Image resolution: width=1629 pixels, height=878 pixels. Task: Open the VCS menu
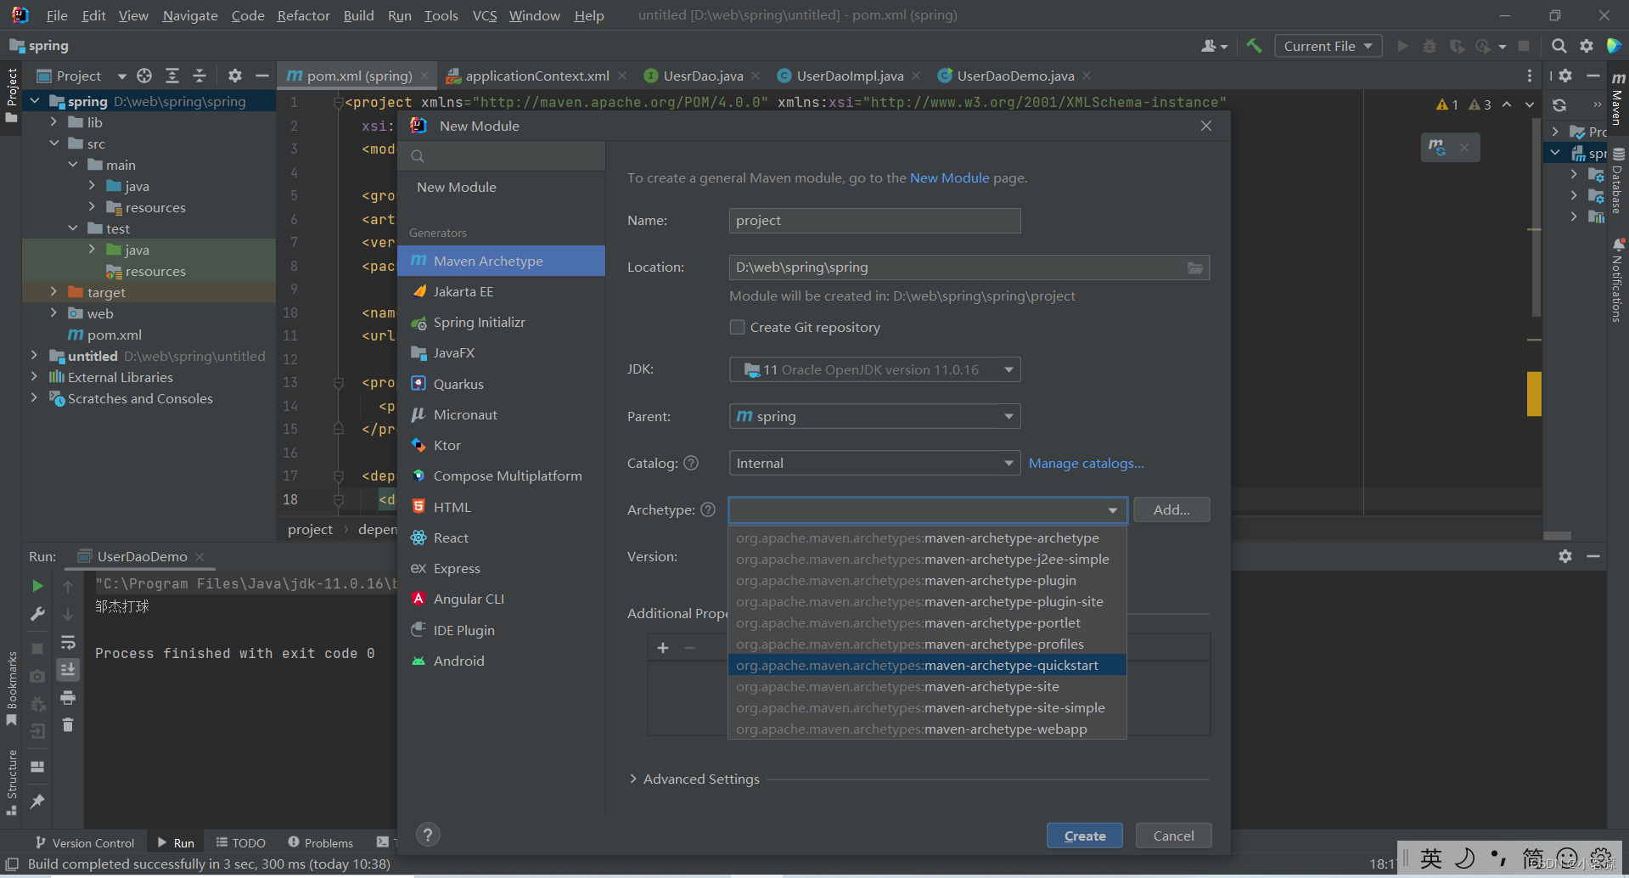[x=484, y=15]
